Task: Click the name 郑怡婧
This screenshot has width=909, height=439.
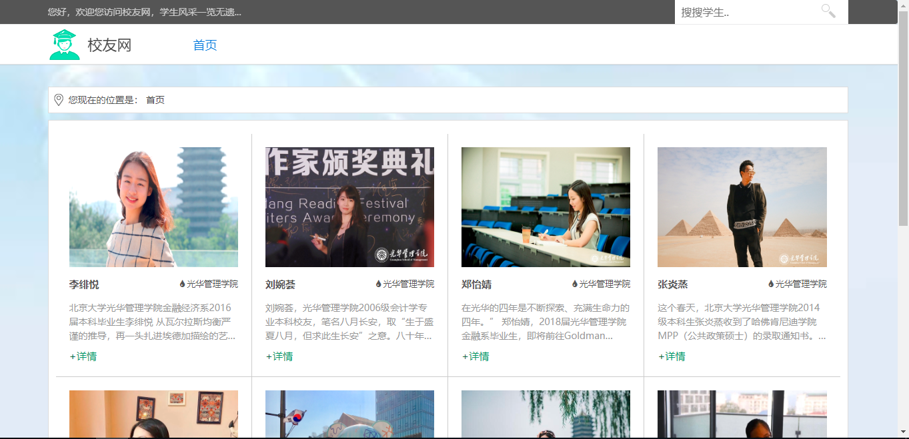Action: 476,284
